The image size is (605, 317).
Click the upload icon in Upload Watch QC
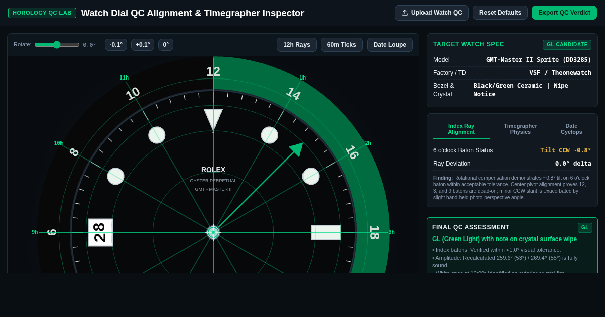click(405, 13)
